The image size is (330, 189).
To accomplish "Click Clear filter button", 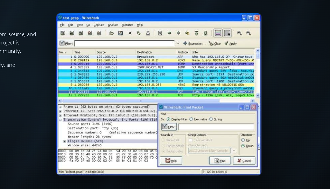I will coord(215,43).
